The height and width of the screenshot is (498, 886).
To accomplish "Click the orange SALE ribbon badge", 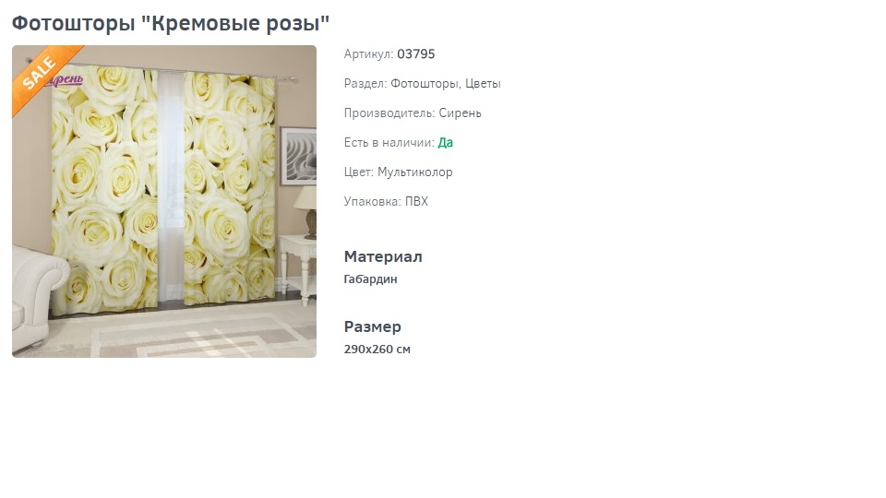I will coord(43,77).
